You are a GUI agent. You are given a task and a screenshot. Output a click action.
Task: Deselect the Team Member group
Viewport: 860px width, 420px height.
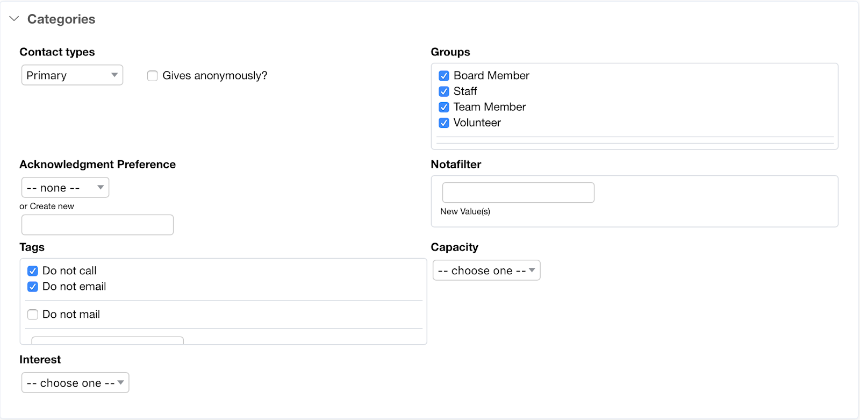point(444,107)
